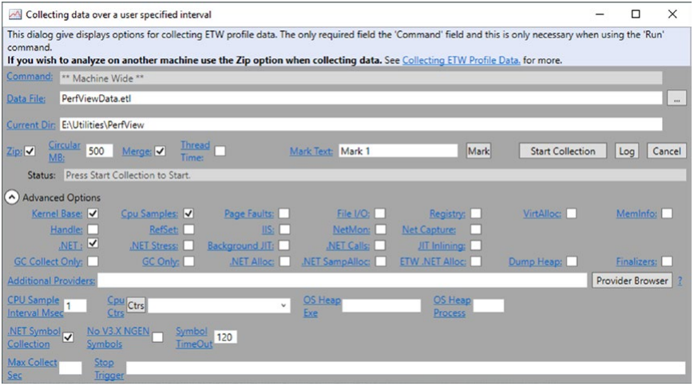Click the Stop Trigger input field

tap(406, 368)
